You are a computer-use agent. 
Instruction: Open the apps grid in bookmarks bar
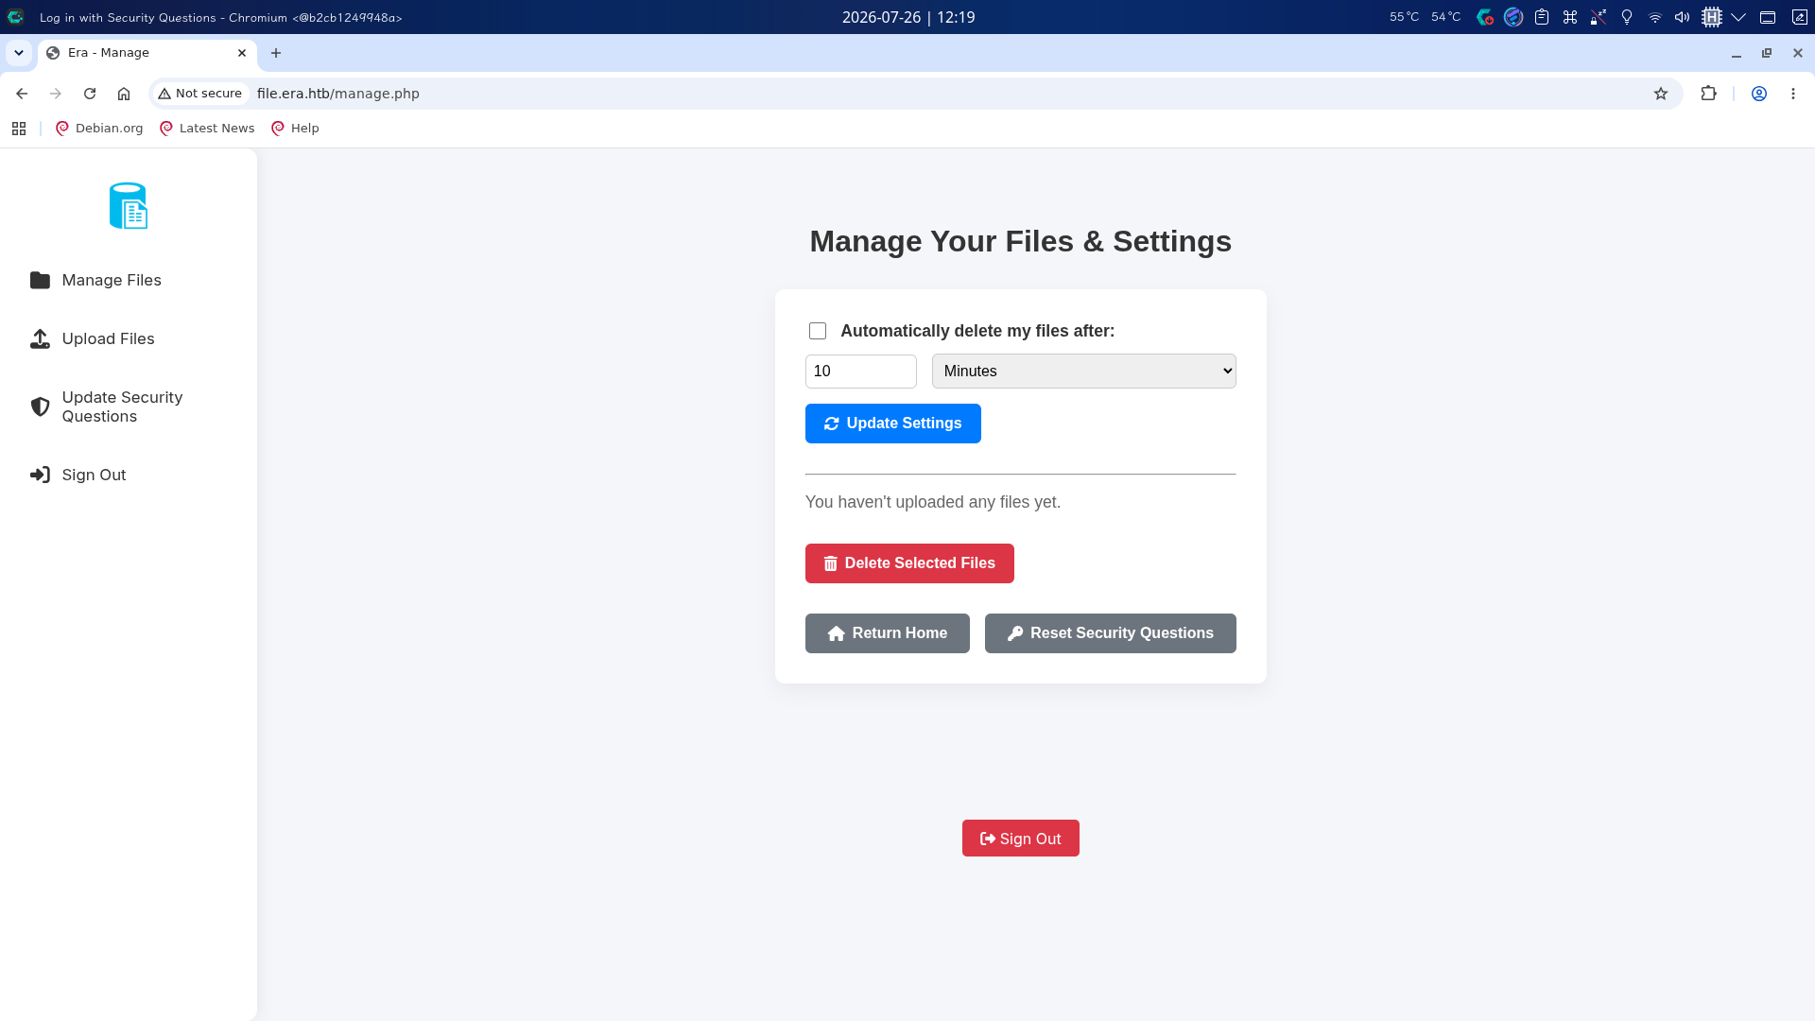tap(19, 129)
